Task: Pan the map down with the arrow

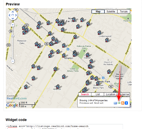Action: (13, 19)
